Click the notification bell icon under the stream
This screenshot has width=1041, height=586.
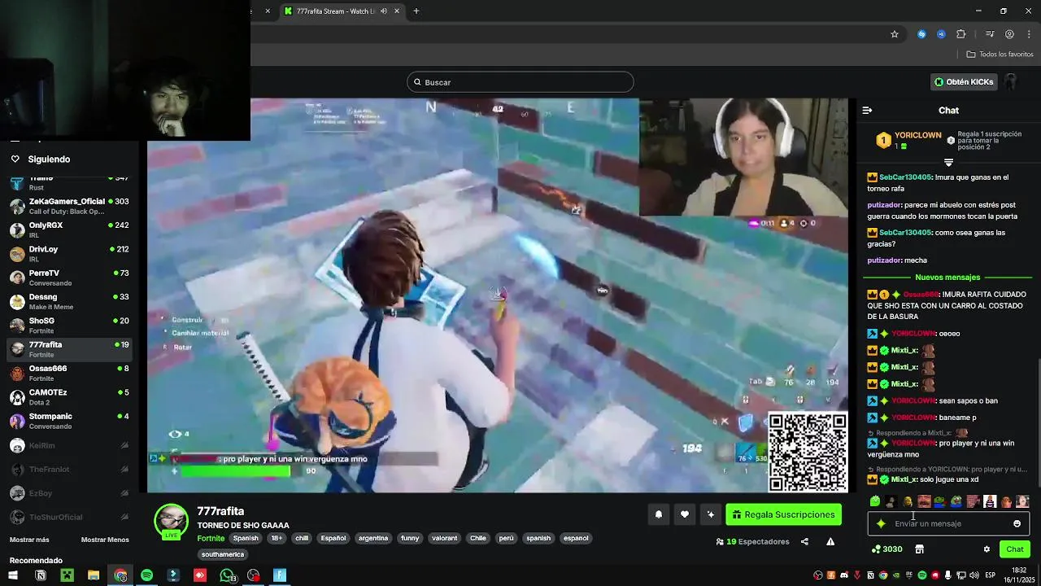tap(659, 514)
